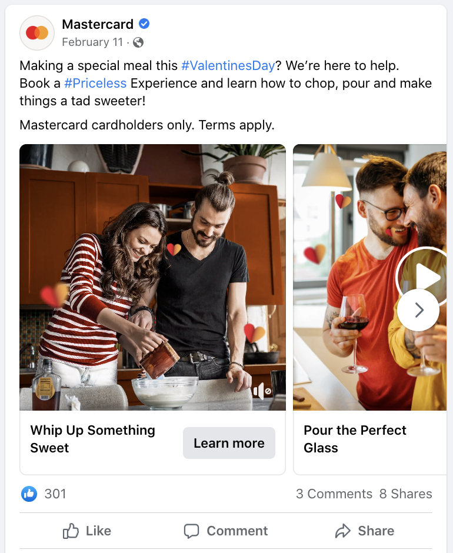Click the globe public audience icon
This screenshot has width=453, height=553.
click(x=138, y=42)
